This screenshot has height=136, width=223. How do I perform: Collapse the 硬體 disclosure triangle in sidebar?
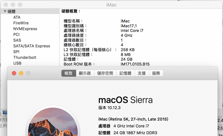point(5,11)
